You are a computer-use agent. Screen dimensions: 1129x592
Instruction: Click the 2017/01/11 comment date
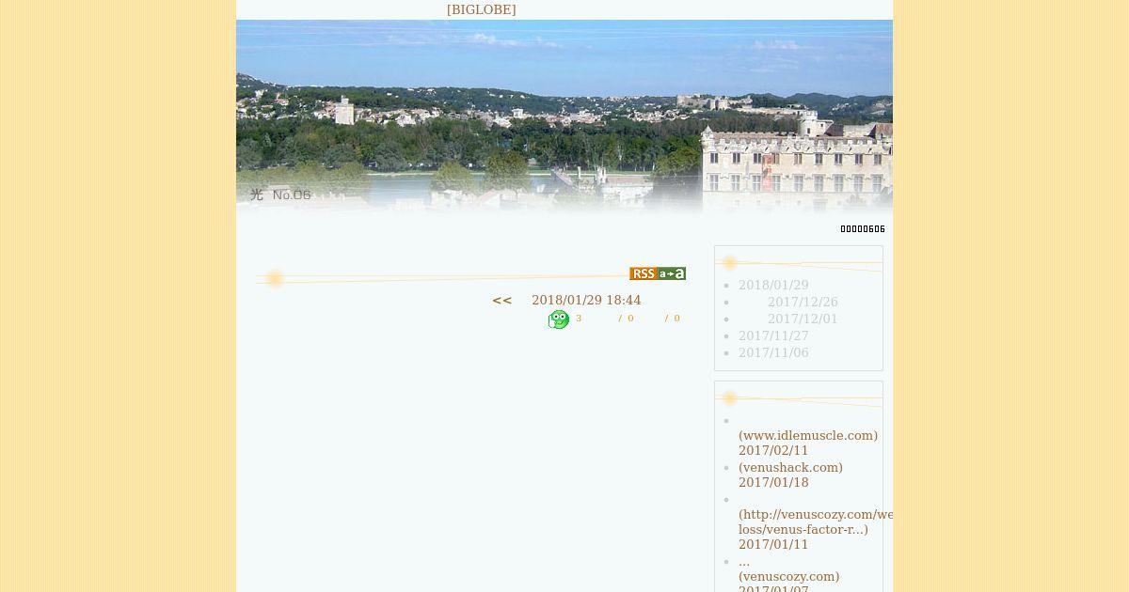773,545
